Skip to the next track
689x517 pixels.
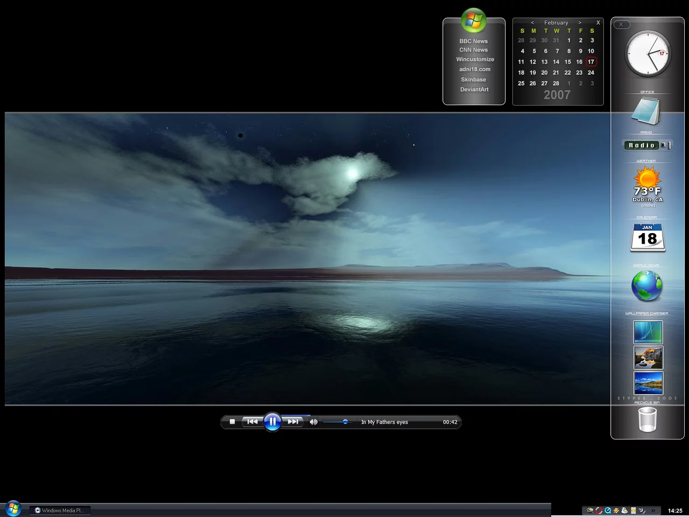point(293,422)
